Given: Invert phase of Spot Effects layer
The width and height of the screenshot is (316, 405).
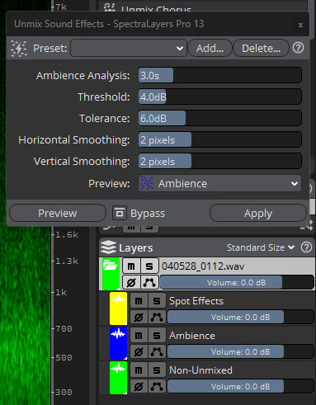Looking at the screenshot, I should [x=139, y=317].
